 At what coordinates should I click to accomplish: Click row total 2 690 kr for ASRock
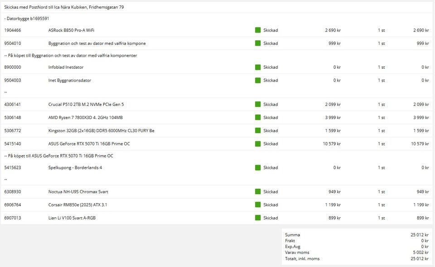[421, 30]
